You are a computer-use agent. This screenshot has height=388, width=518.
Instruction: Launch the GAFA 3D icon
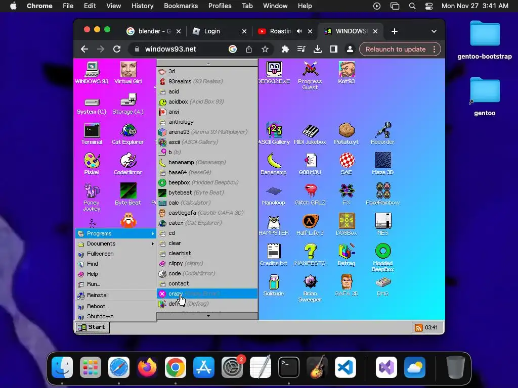tap(347, 285)
